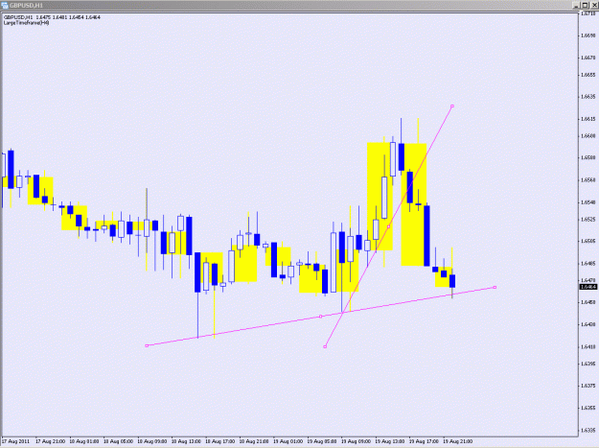This screenshot has height=448, width=599.
Task: Click the '19 Aug 21:00' time axis label
Action: point(458,441)
